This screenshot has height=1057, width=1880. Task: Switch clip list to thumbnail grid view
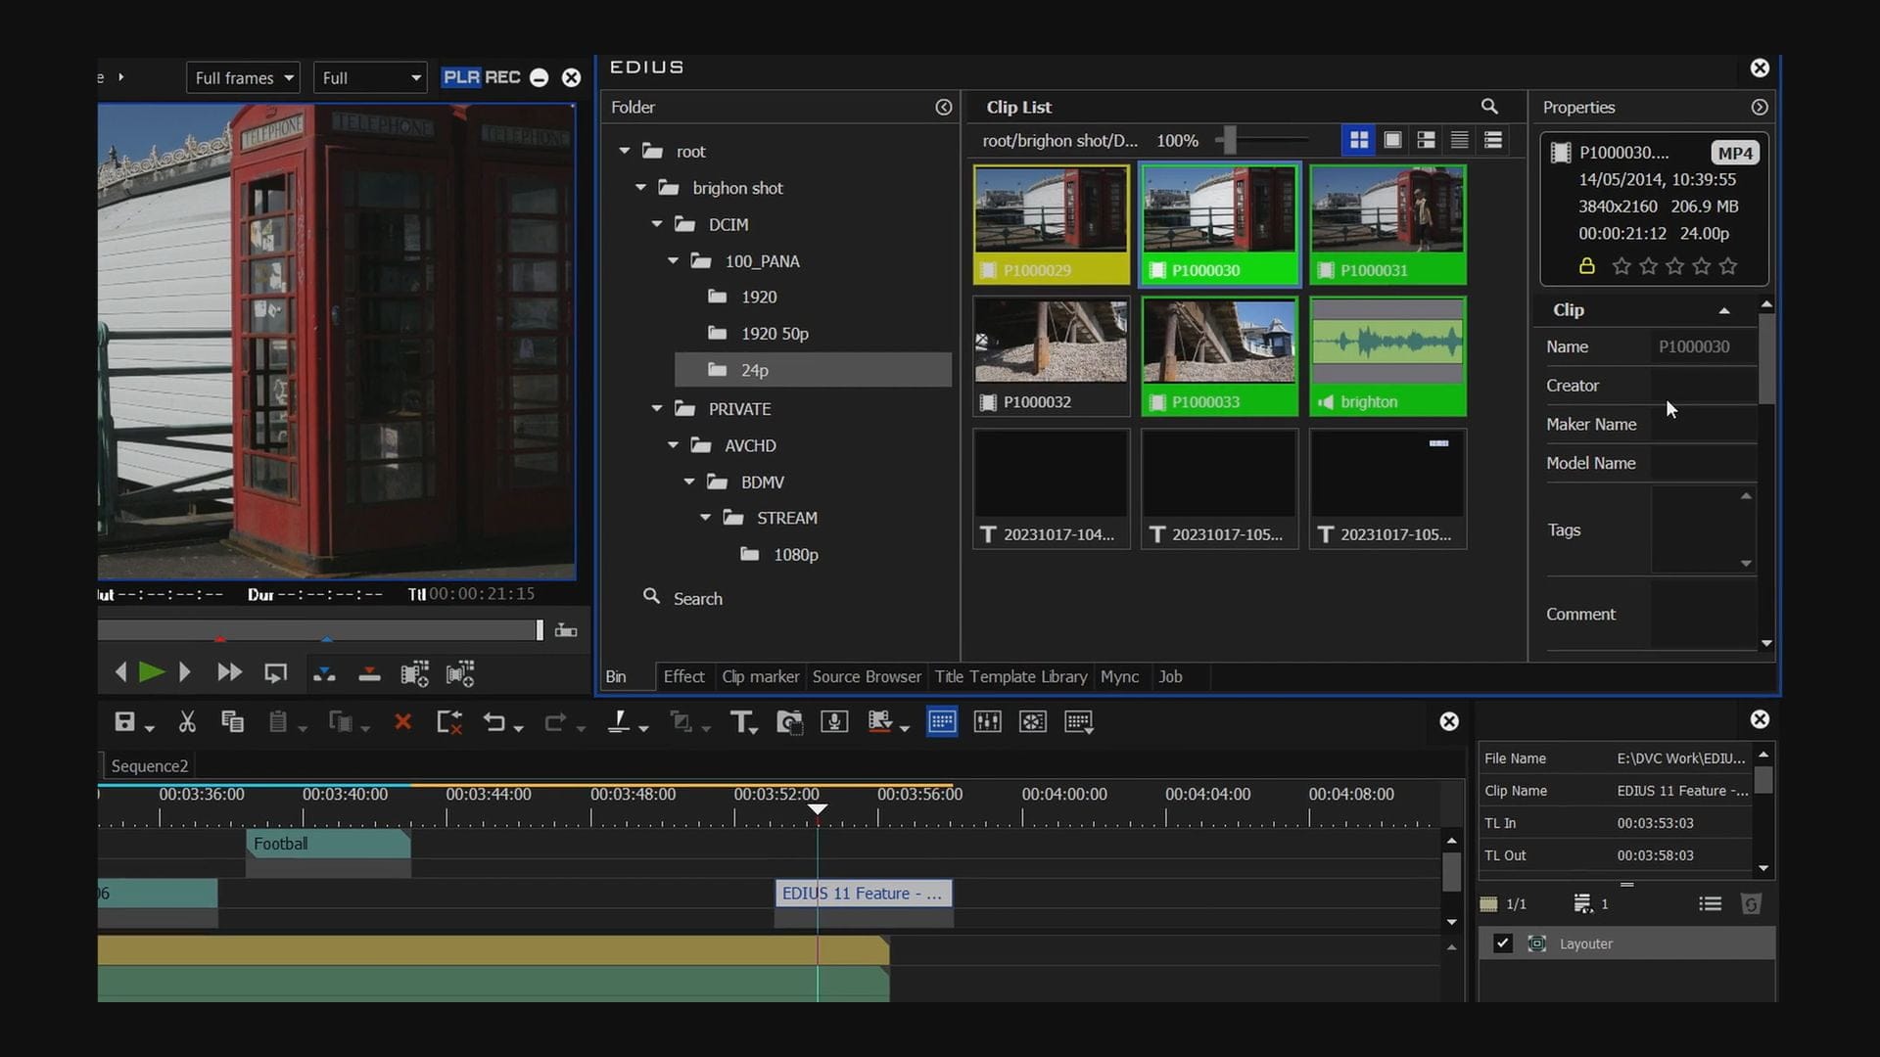point(1359,140)
